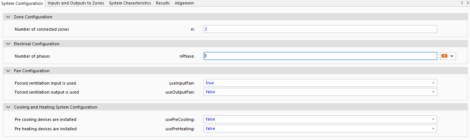Click 'Forced ventilation output is used' label
This screenshot has width=470, height=140.
47,92
